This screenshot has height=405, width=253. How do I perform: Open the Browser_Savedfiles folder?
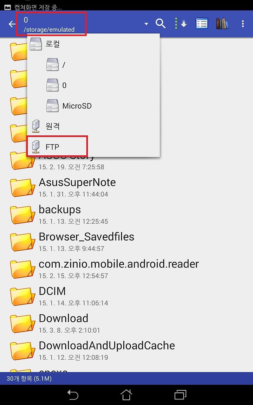(126, 242)
